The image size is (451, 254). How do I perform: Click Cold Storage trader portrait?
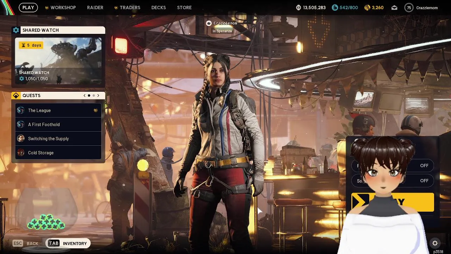point(21,153)
